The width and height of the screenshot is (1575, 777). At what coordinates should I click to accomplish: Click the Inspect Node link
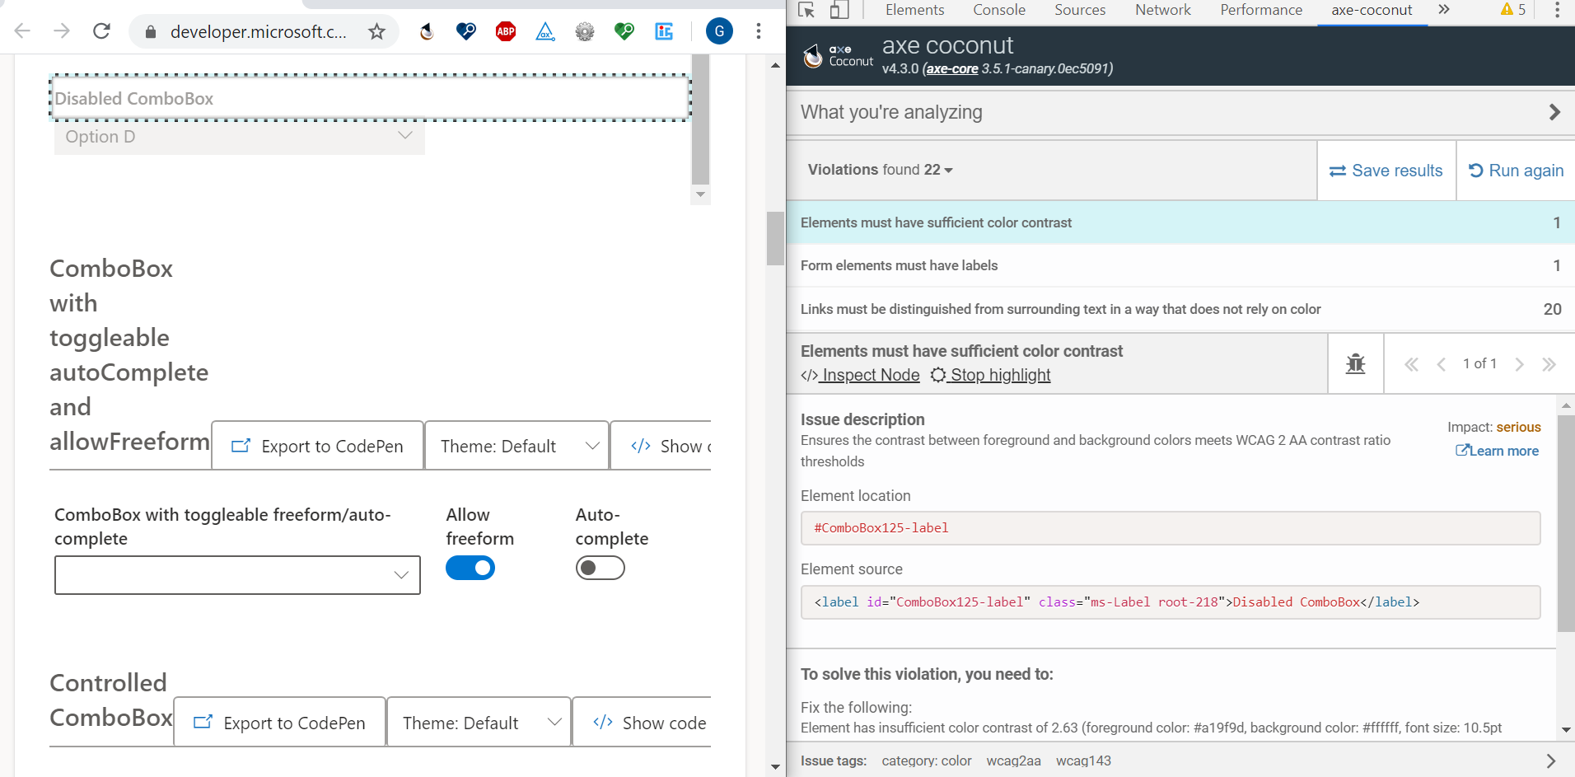point(860,375)
